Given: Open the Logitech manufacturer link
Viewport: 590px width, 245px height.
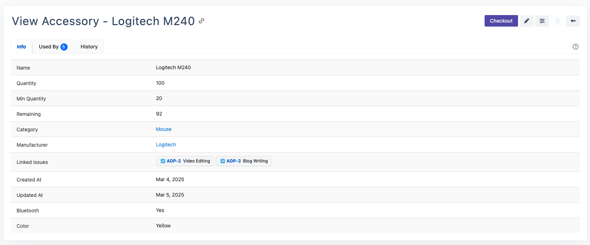Looking at the screenshot, I should (166, 145).
